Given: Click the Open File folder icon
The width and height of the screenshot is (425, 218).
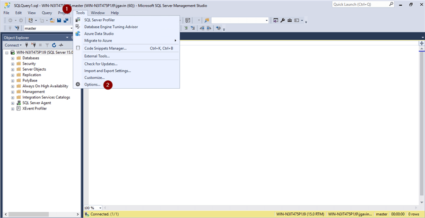Looking at the screenshot, I should click(x=52, y=20).
